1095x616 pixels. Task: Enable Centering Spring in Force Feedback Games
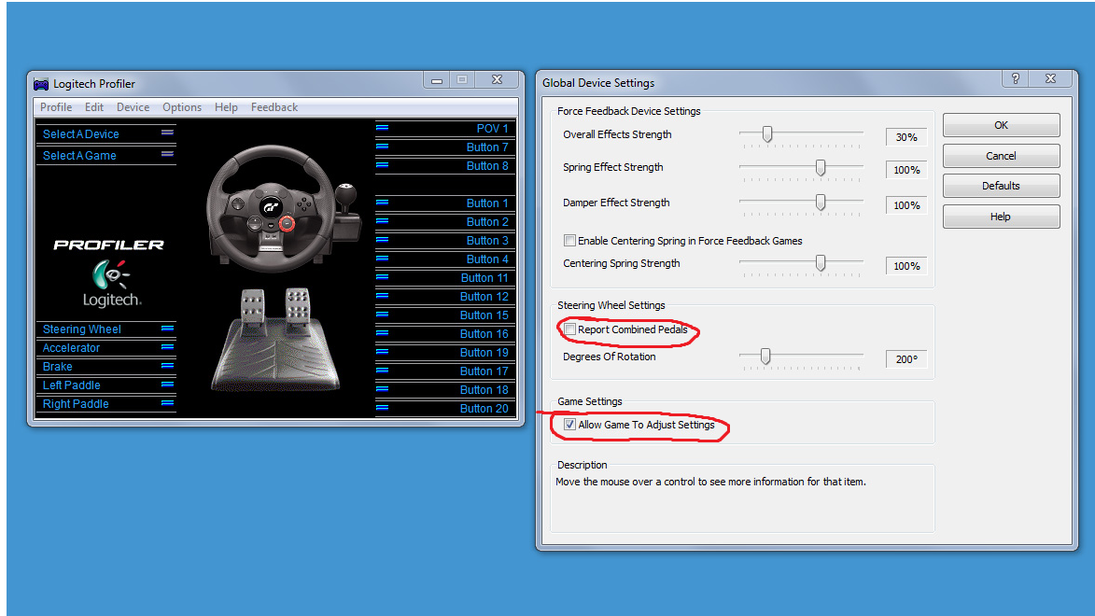click(x=569, y=240)
